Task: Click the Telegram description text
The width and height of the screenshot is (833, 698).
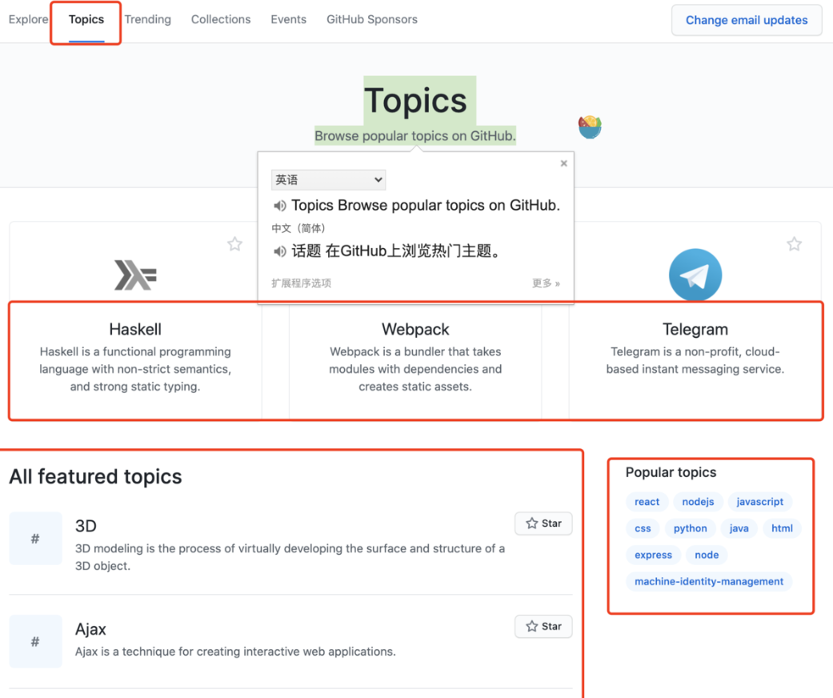Action: click(695, 360)
